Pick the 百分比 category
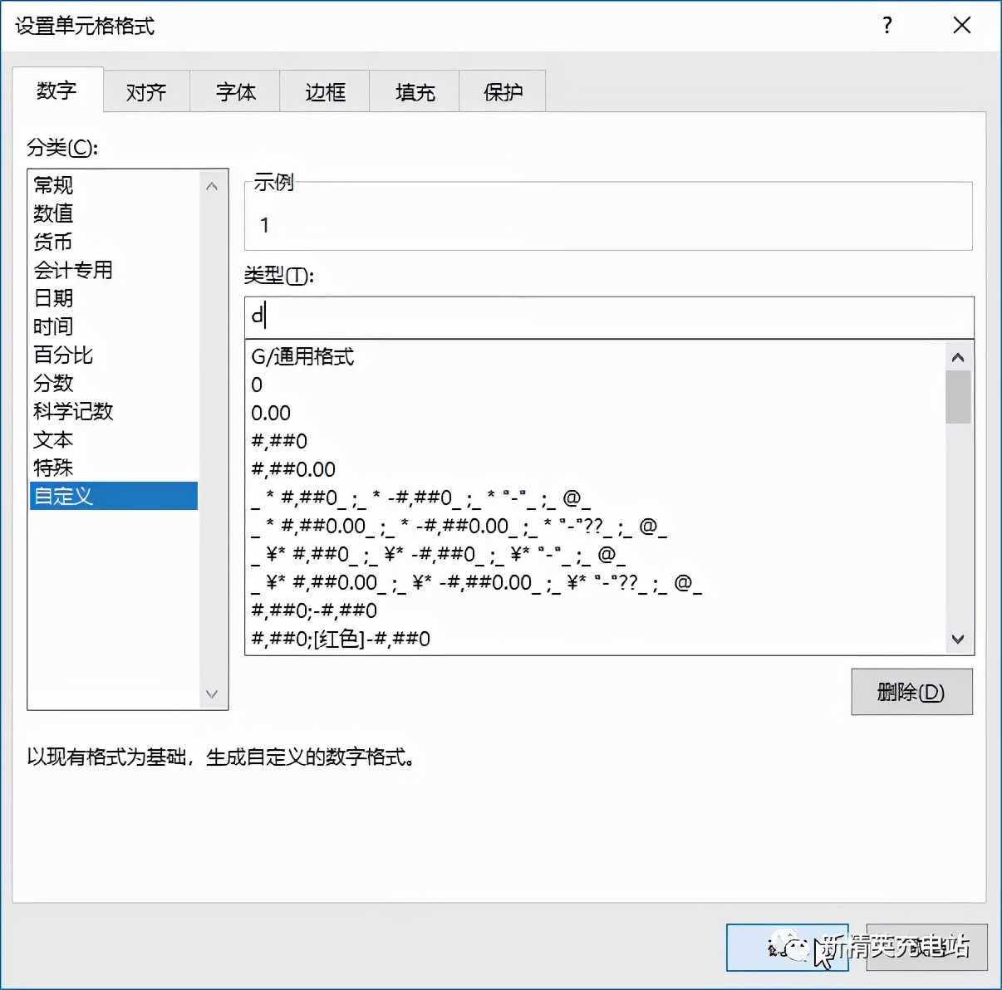The height and width of the screenshot is (990, 1002). (x=62, y=355)
